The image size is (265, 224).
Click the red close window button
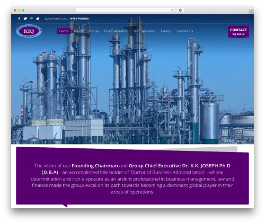pyautogui.click(x=15, y=10)
